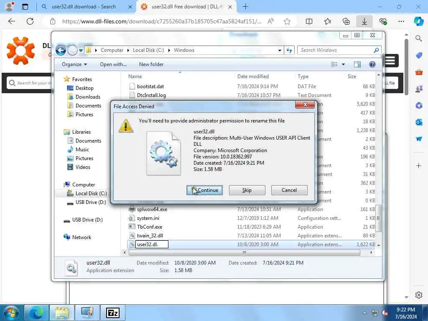Select Desktop under Favorites
The width and height of the screenshot is (428, 321).
pos(80,88)
